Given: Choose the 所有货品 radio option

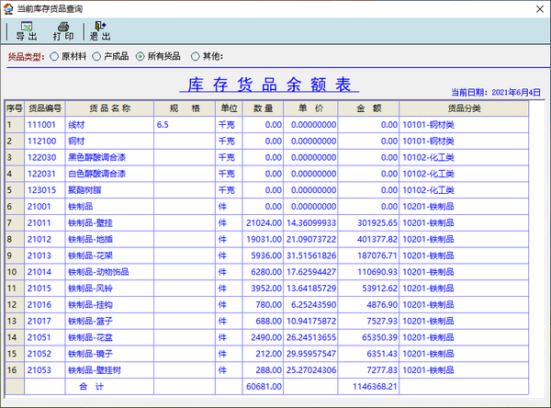Looking at the screenshot, I should pos(141,57).
